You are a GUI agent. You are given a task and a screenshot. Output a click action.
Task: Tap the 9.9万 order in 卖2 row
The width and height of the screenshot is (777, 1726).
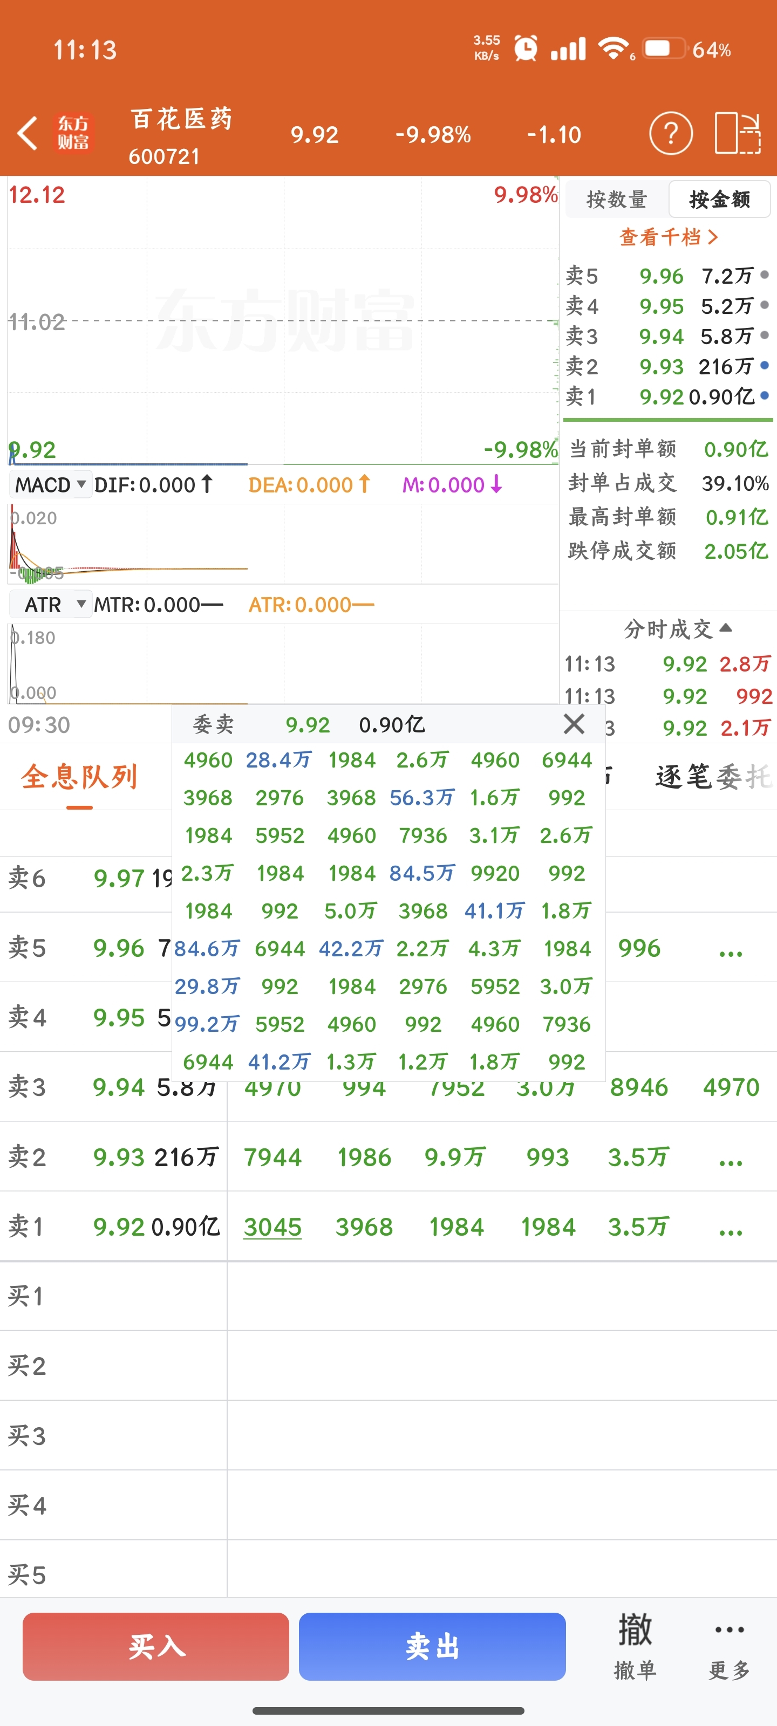(x=454, y=1157)
